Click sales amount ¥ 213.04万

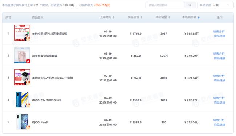tap(191, 122)
